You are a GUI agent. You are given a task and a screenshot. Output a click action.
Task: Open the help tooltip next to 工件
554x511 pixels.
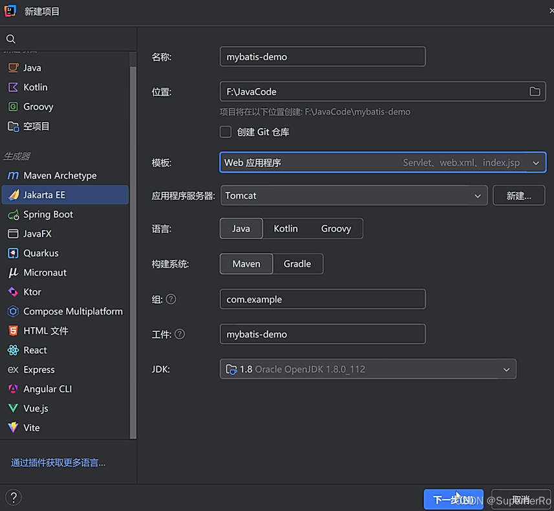pyautogui.click(x=180, y=334)
